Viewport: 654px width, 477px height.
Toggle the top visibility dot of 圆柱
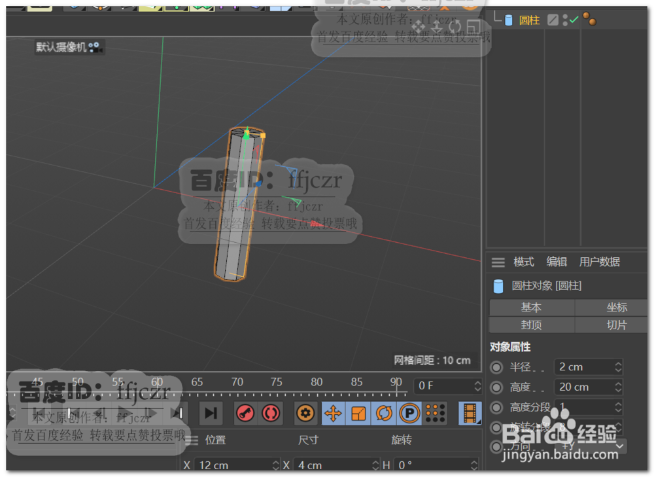point(565,16)
